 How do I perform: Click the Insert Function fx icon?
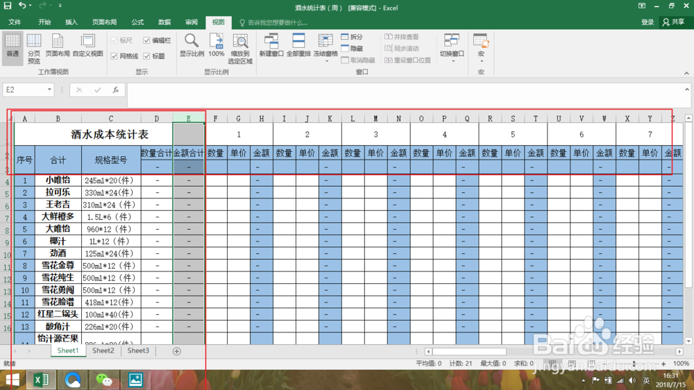[115, 90]
